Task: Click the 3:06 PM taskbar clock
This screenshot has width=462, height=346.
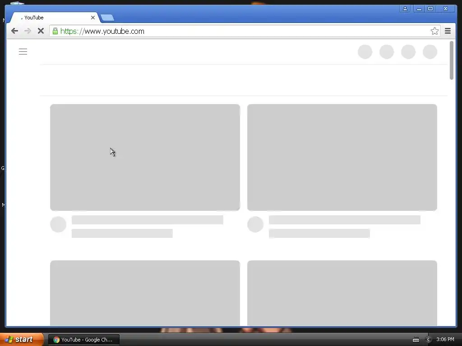Action: point(445,339)
